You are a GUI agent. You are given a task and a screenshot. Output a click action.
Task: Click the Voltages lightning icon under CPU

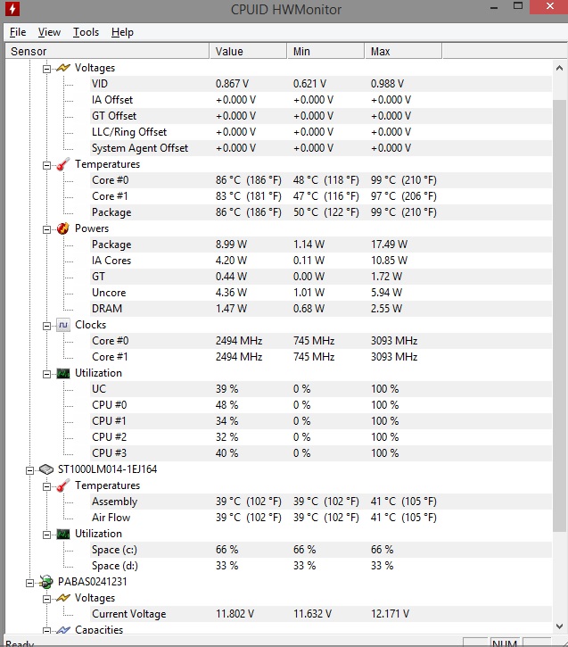(x=63, y=68)
